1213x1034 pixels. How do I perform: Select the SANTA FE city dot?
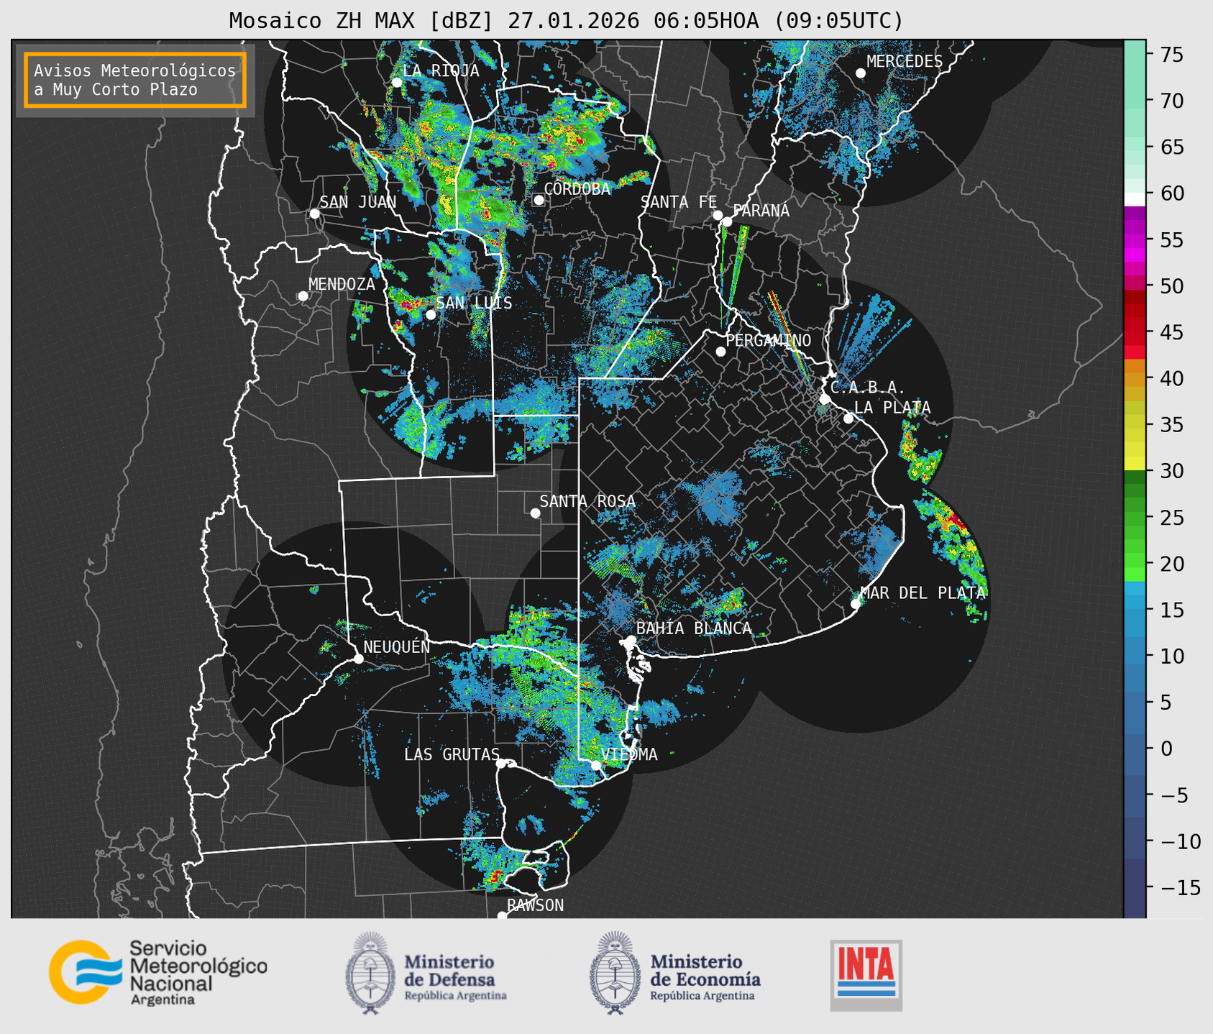718,215
